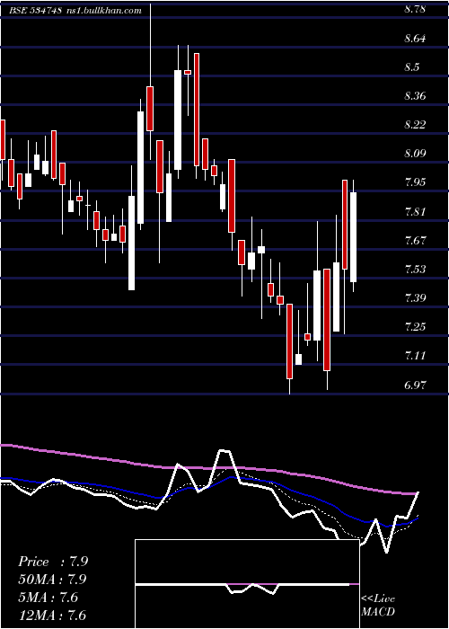449x629 pixels.
Task: Click the 5MA : 7.6 readout
Action: coord(48,598)
